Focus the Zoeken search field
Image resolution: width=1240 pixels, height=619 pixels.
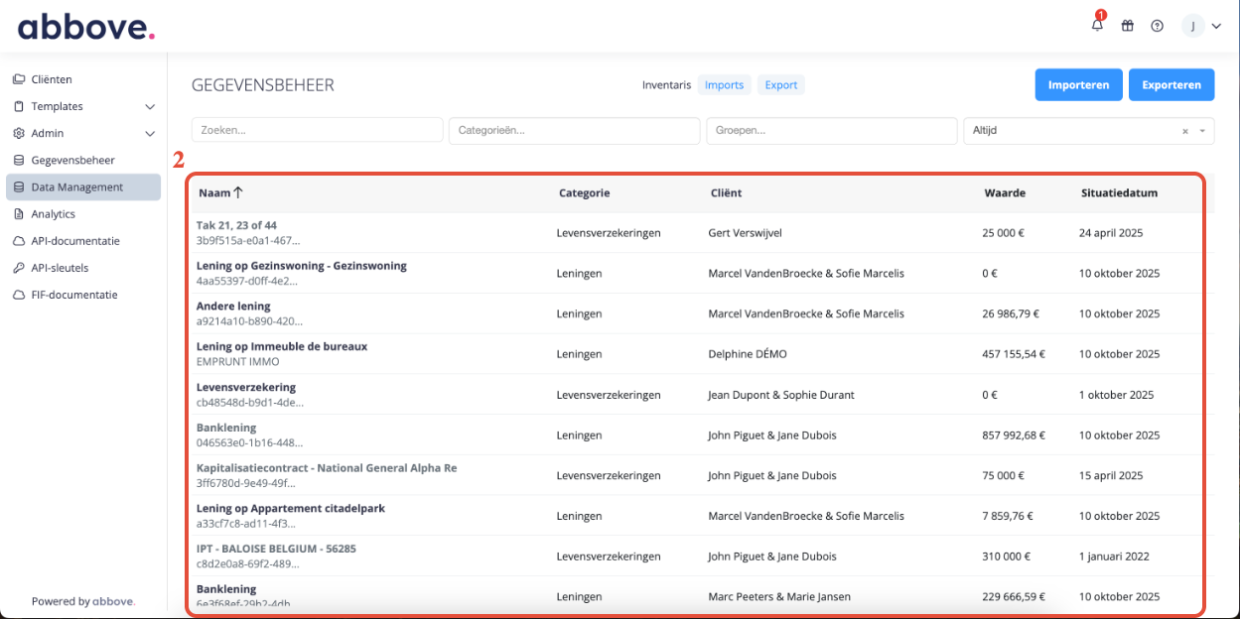[317, 130]
